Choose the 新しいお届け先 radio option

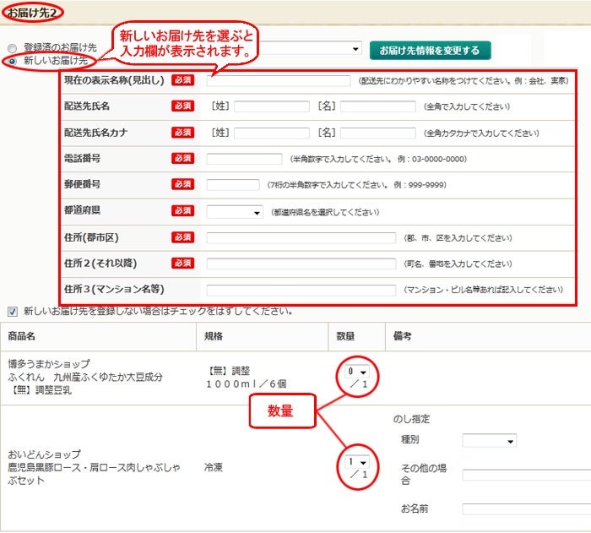point(12,62)
